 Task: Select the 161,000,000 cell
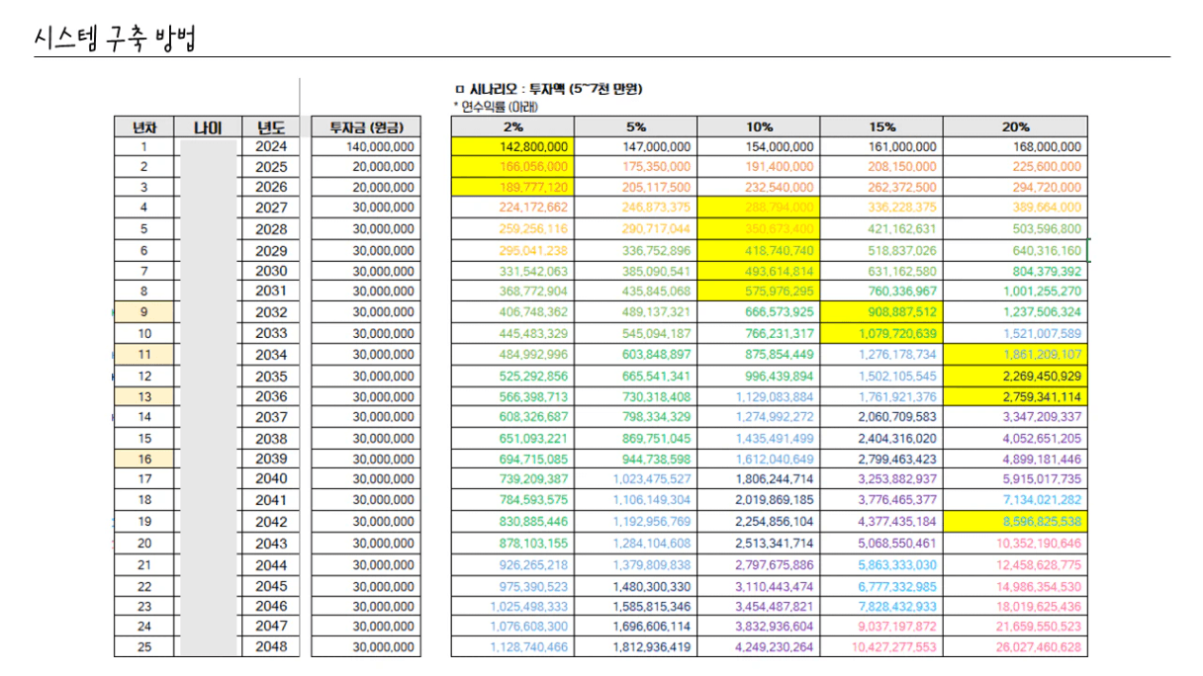[880, 146]
